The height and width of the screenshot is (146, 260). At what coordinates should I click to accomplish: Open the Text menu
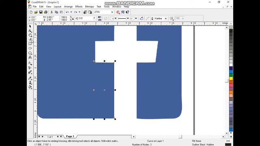click(x=99, y=6)
